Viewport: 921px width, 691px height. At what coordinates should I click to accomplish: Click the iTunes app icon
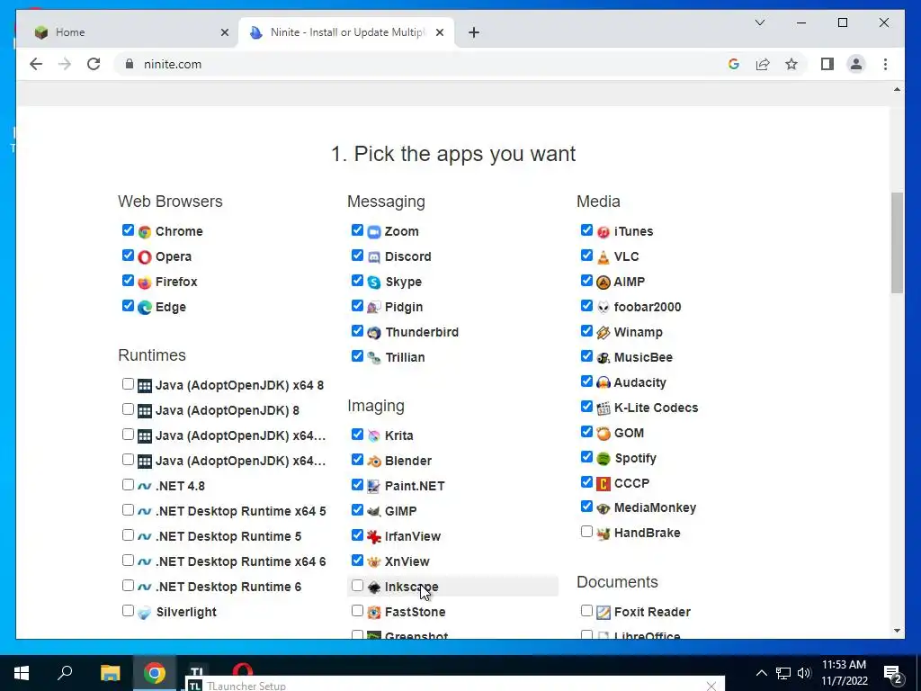pyautogui.click(x=604, y=231)
